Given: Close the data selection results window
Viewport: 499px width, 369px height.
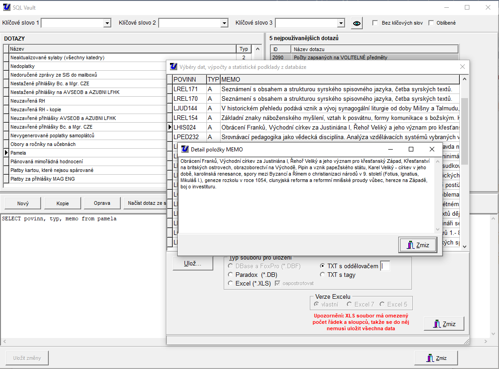Looking at the screenshot, I should pyautogui.click(x=463, y=67).
